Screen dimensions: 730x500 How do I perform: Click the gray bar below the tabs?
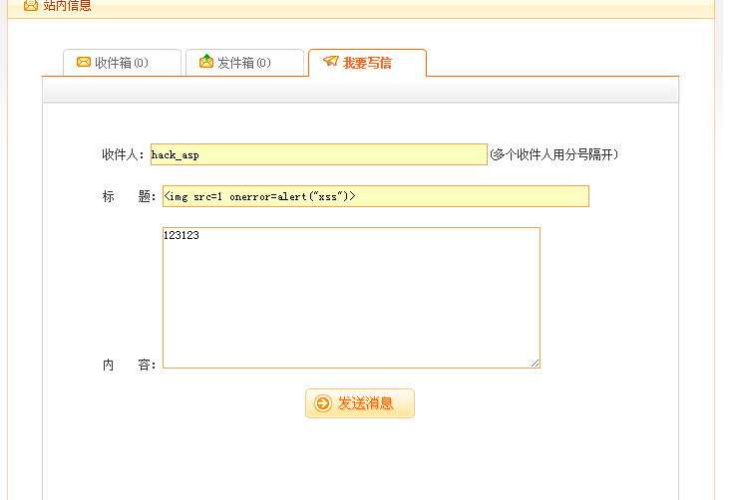click(361, 90)
